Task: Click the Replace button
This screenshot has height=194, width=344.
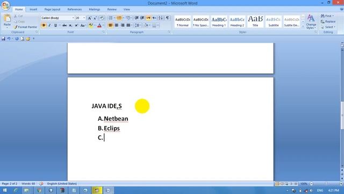Action: (x=328, y=22)
